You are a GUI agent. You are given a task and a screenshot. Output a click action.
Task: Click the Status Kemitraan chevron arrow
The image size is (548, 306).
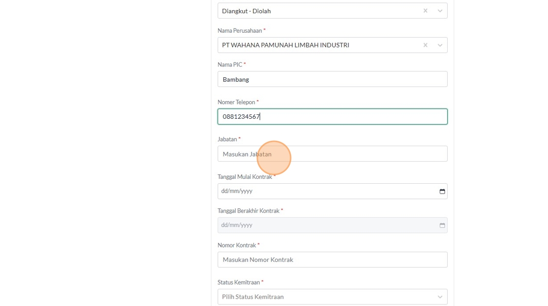[x=440, y=297]
